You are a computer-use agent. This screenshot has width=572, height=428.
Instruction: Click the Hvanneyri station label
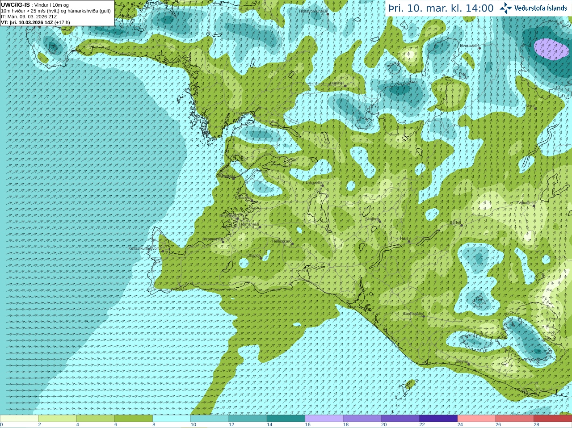point(244,113)
